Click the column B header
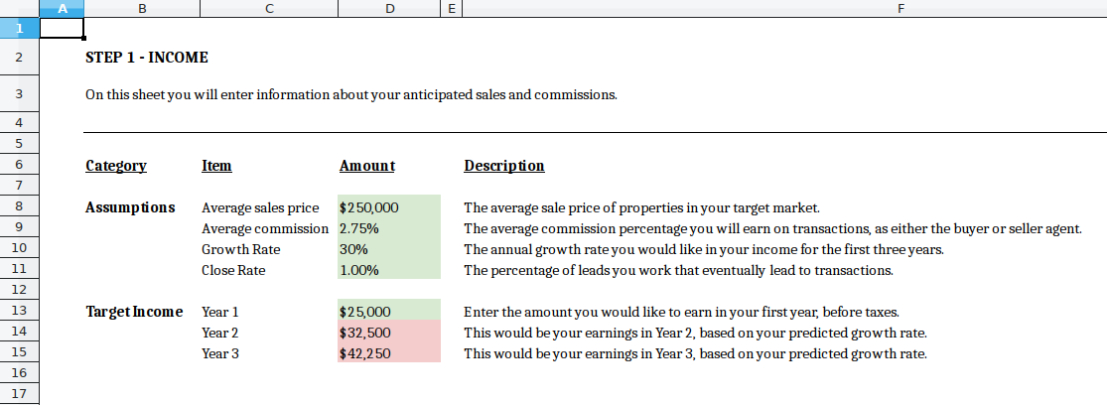Screen dimensions: 1107x405 [142, 9]
